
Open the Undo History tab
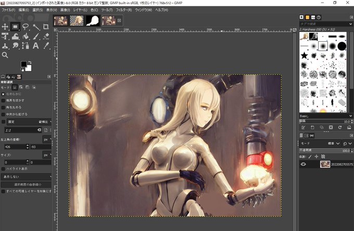tap(14, 77)
